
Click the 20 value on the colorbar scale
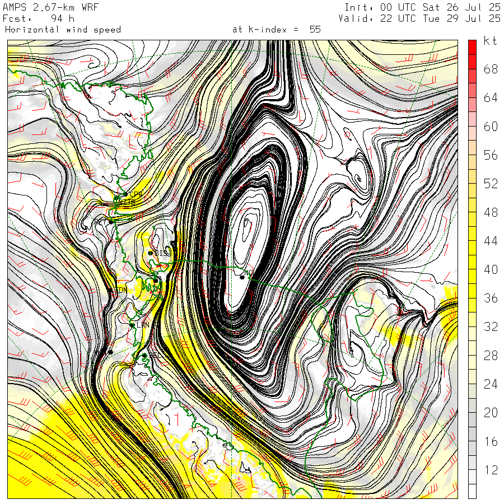point(491,412)
